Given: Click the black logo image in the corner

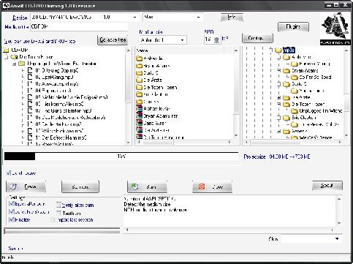Looking at the screenshot, I should click(335, 29).
